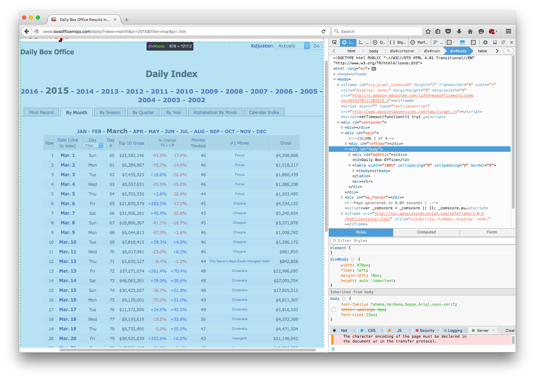535x380 pixels.
Task: Open the Hello chat smiley icon
Action: 481,31
